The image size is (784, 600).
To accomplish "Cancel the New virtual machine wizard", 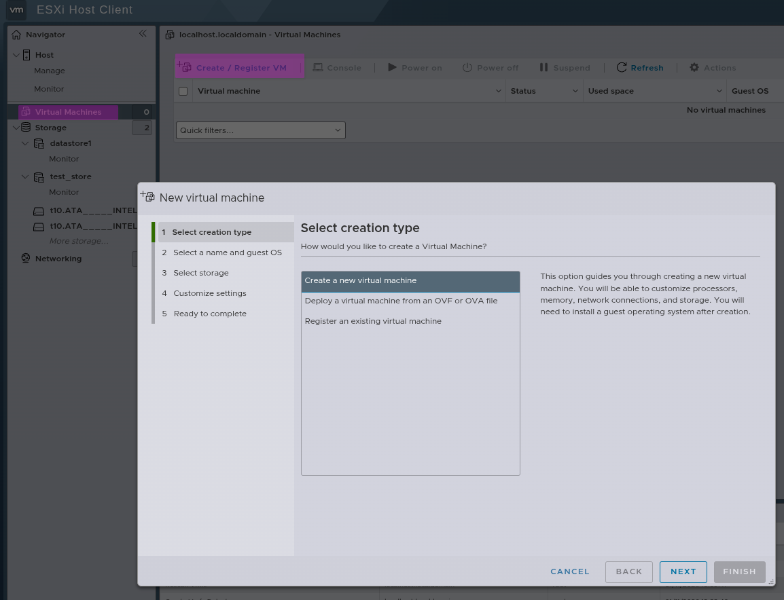I will click(569, 571).
